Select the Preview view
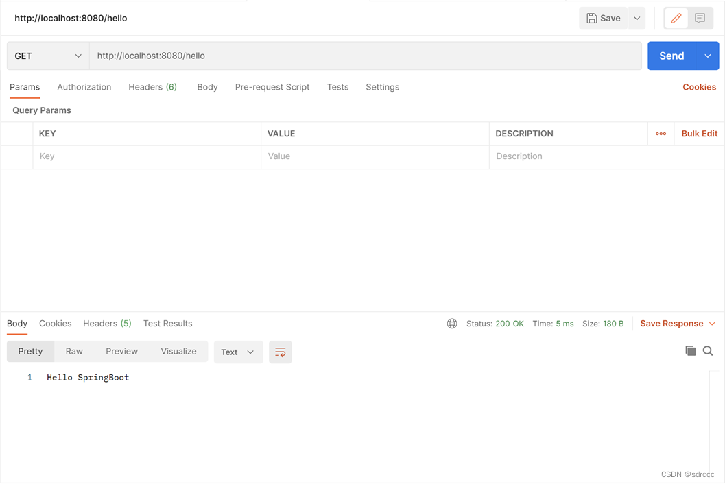This screenshot has height=484, width=725. [121, 351]
